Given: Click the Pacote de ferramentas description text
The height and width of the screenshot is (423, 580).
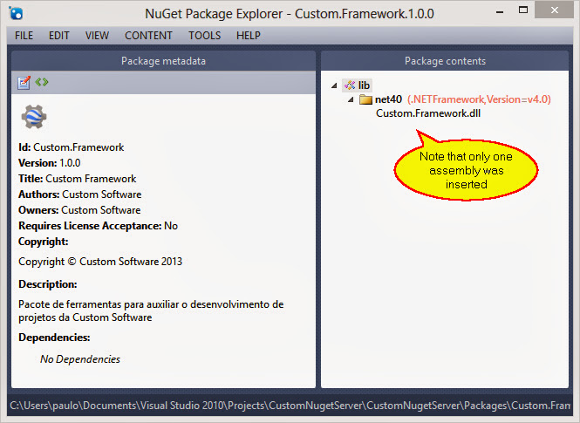Looking at the screenshot, I should point(151,310).
